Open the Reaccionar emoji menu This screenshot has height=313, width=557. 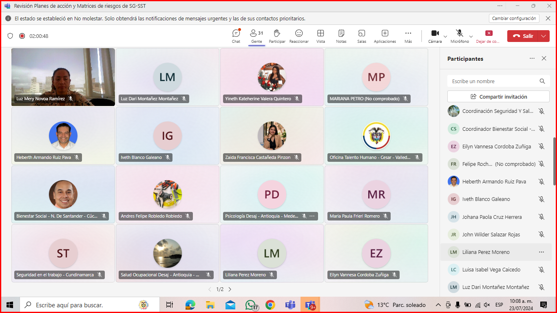(299, 36)
